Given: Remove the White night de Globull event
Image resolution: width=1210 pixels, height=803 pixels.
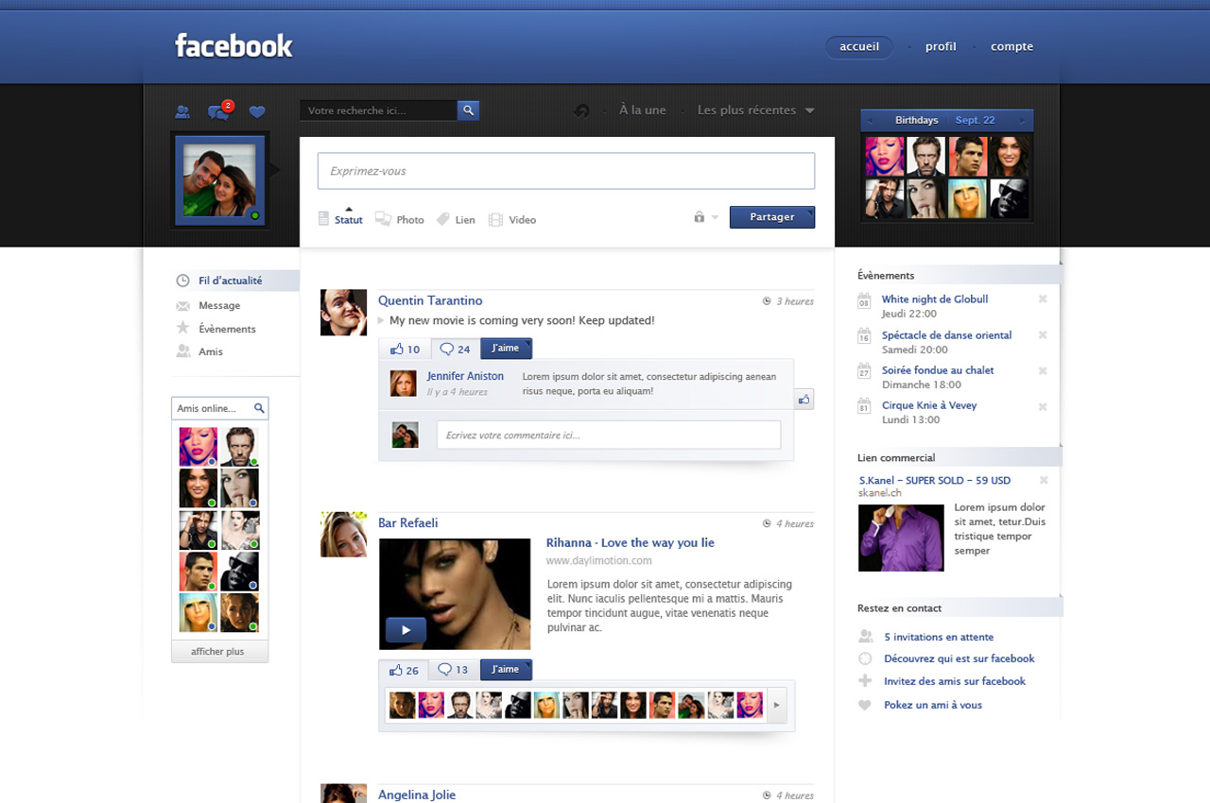Looking at the screenshot, I should coord(1043,299).
